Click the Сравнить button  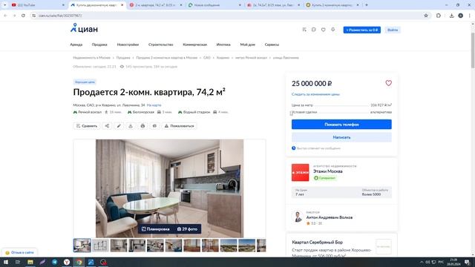click(x=87, y=126)
